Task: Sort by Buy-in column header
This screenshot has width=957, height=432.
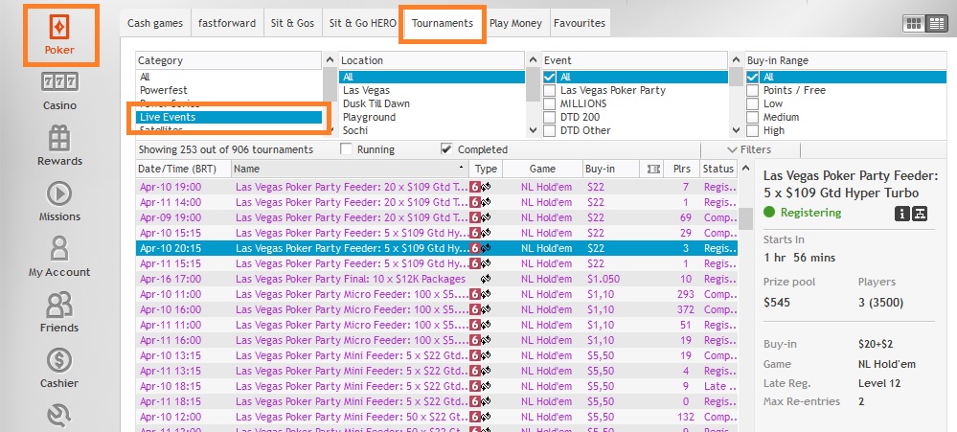Action: (610, 169)
